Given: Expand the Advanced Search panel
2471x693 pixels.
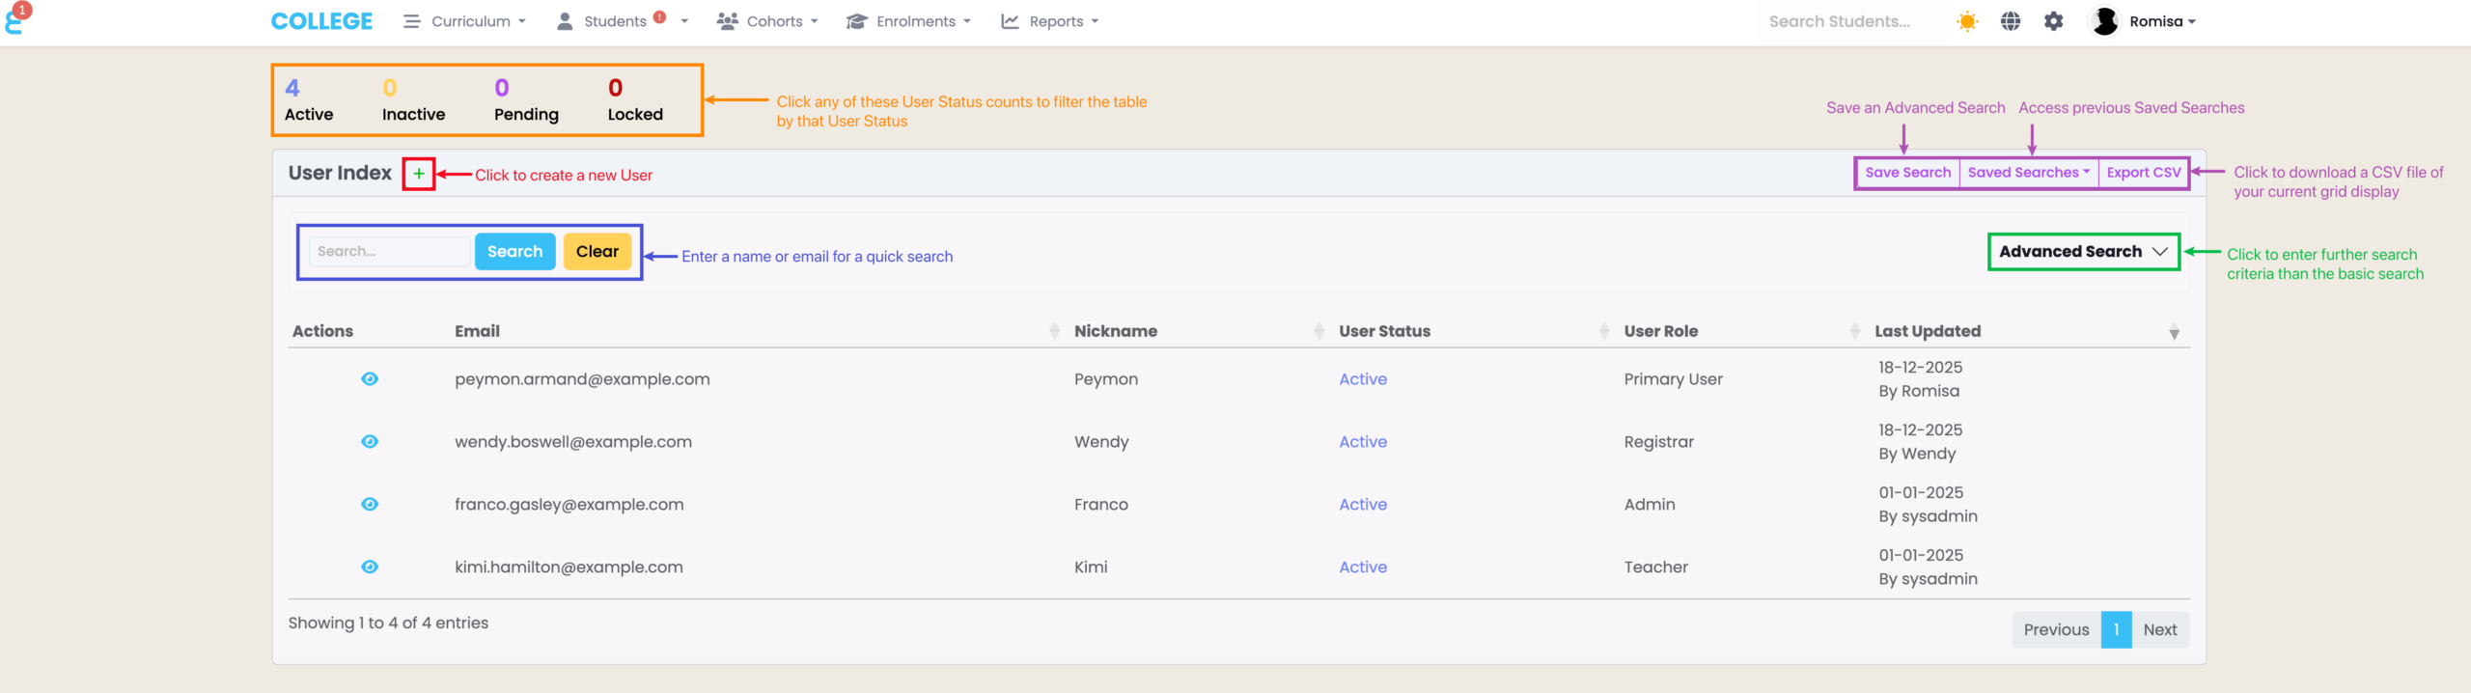Looking at the screenshot, I should (2083, 252).
